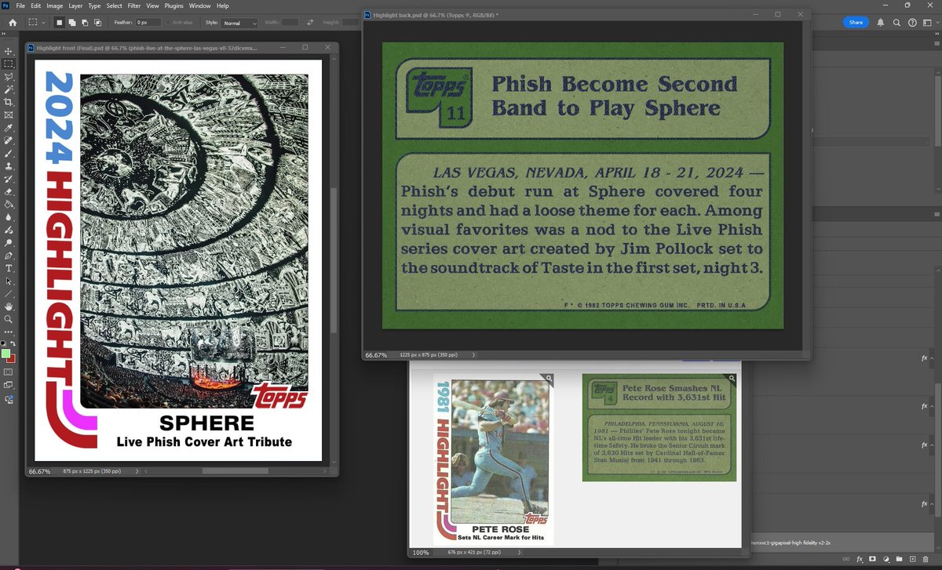Select the Brush tool
942x570 pixels.
[9, 153]
